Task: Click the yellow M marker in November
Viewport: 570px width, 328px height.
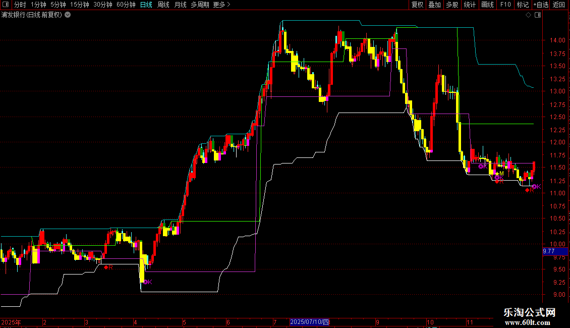Action: point(499,174)
